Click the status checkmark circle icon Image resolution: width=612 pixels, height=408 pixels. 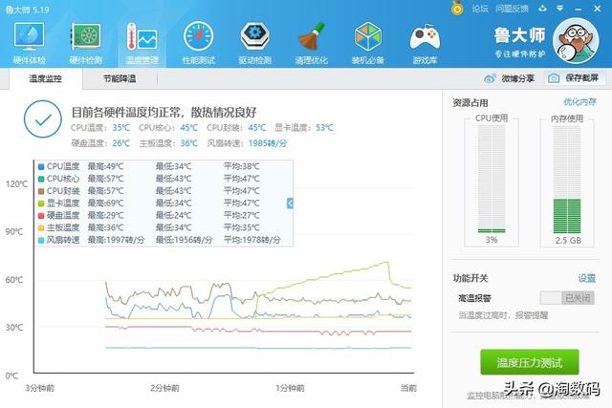pyautogui.click(x=43, y=119)
